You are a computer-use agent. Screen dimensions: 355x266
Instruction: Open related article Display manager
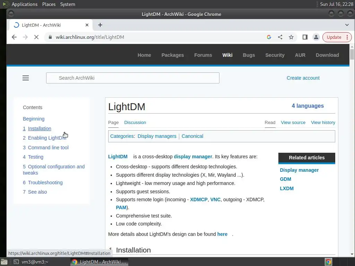pyautogui.click(x=299, y=170)
